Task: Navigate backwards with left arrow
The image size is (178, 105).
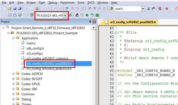Action: pyautogui.click(x=55, y=8)
